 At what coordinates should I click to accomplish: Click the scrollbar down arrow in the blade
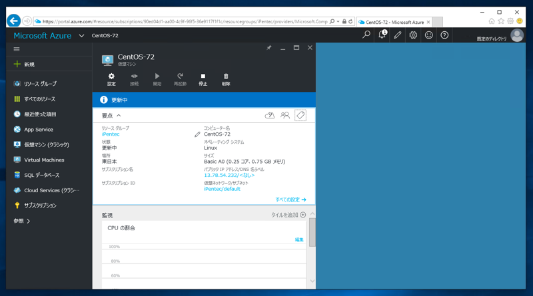coord(312,281)
